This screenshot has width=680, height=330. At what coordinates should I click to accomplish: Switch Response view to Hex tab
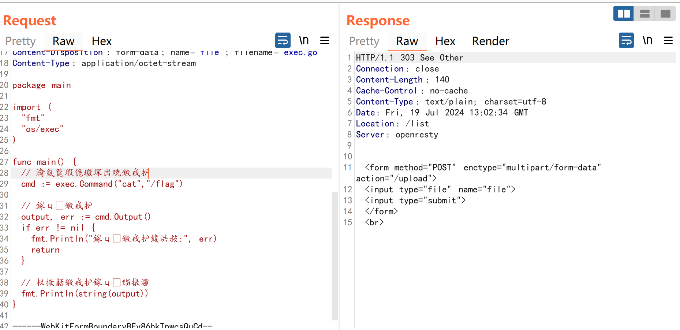click(445, 41)
